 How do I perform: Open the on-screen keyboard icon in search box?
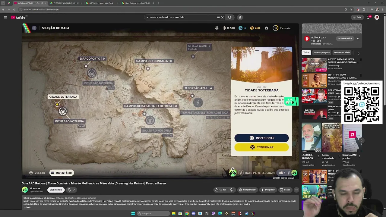click(x=218, y=17)
